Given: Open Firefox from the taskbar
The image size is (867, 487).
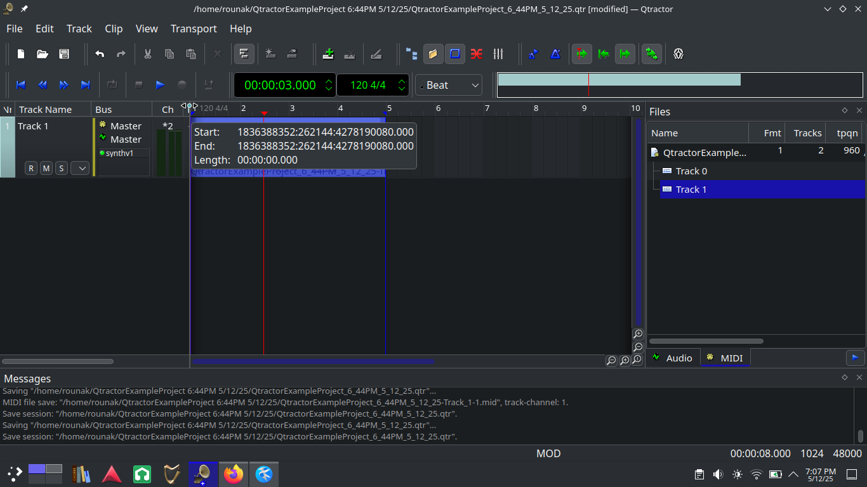Looking at the screenshot, I should pyautogui.click(x=234, y=474).
